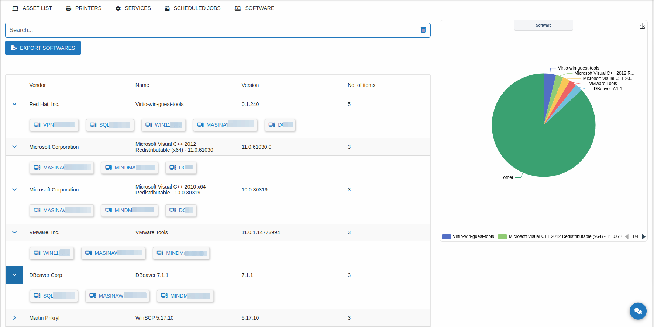Click the SQL computer chip under DBeaver 7.1.1
The image size is (654, 327).
coord(54,296)
